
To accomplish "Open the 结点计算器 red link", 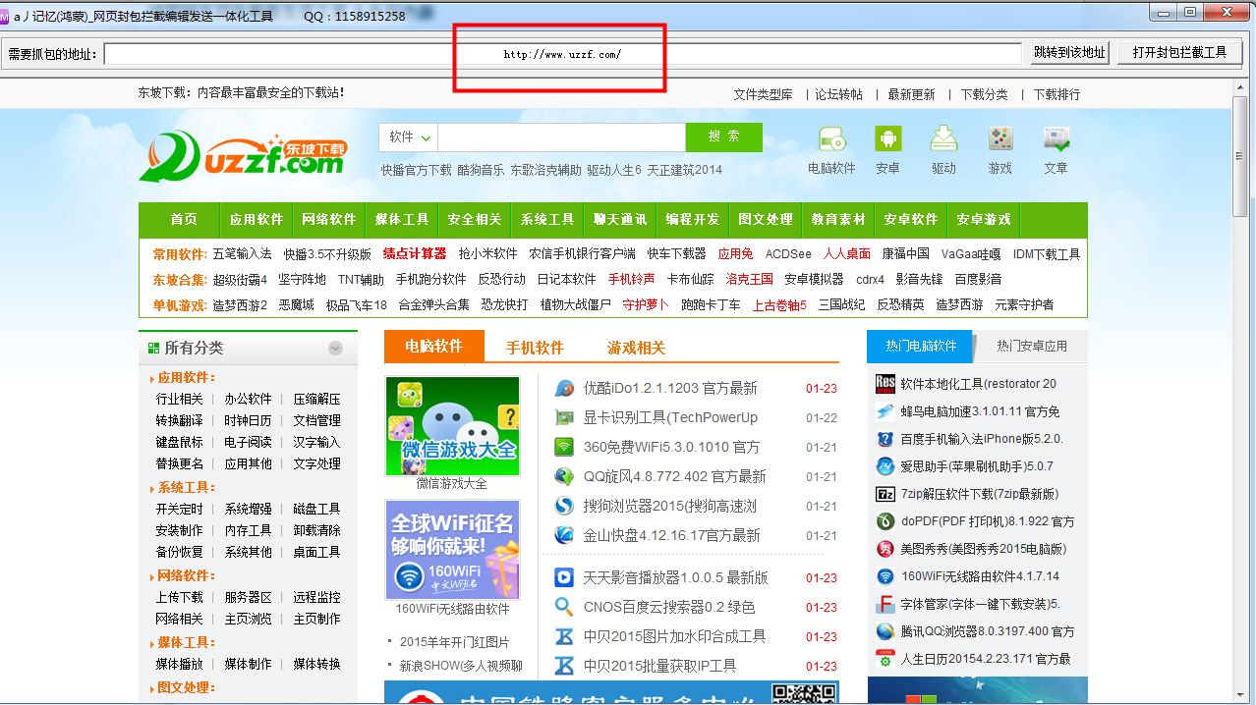I will click(x=415, y=253).
